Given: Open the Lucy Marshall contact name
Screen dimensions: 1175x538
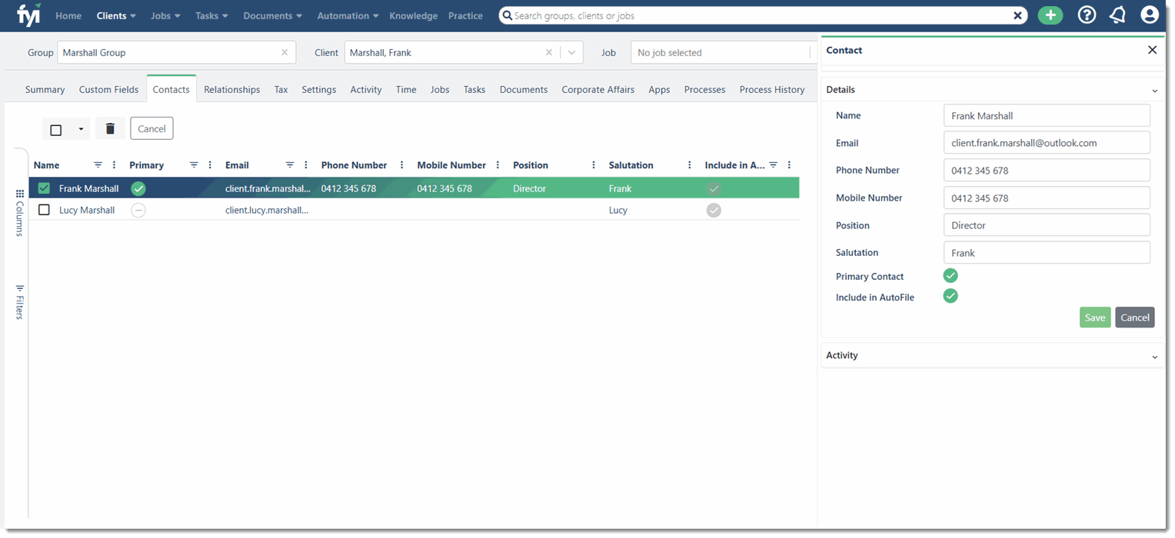Looking at the screenshot, I should (x=87, y=210).
